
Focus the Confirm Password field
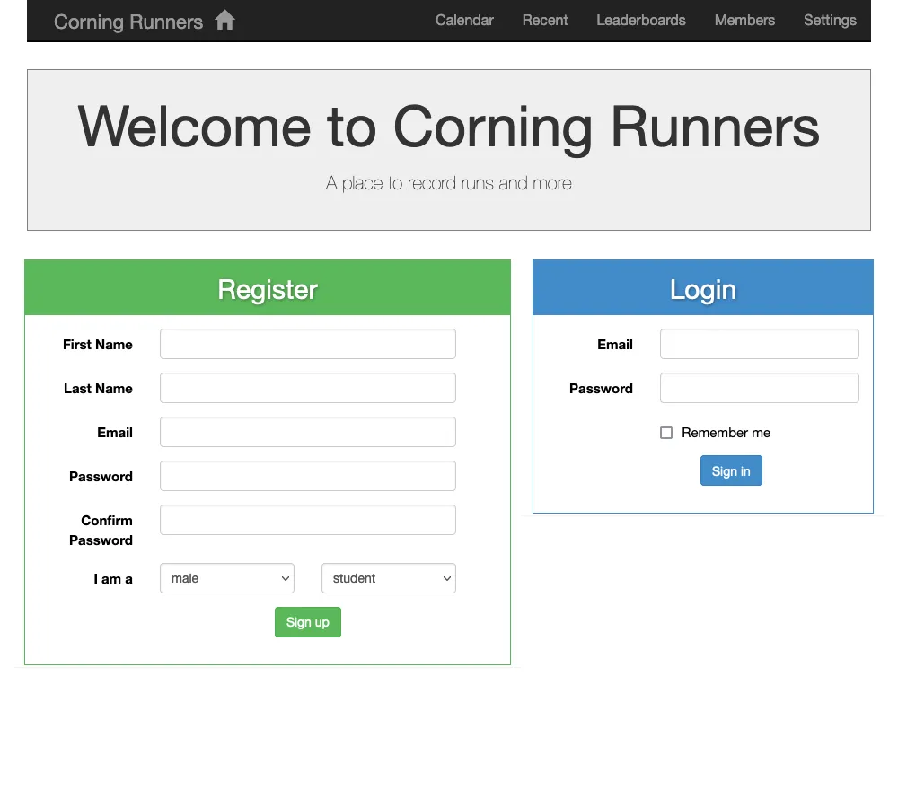tap(308, 520)
